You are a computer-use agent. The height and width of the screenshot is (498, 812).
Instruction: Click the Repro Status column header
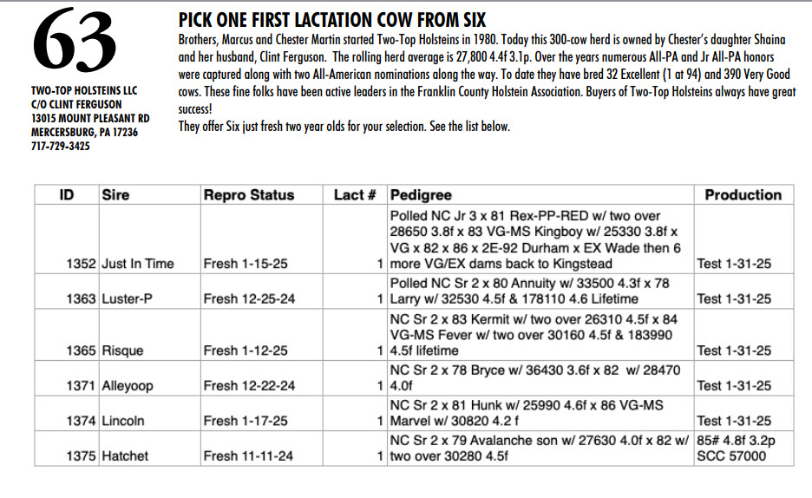tap(249, 195)
